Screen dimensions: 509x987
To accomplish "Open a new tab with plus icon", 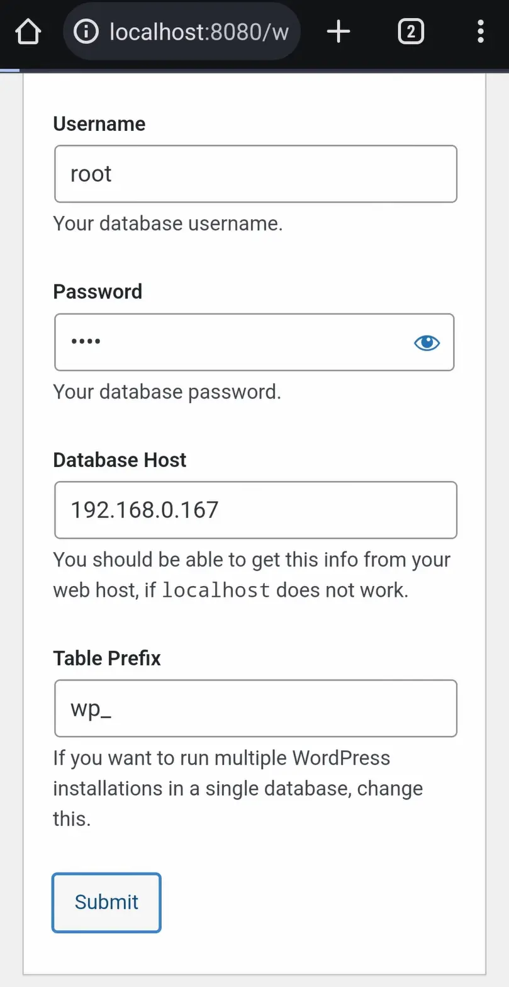I will [338, 31].
